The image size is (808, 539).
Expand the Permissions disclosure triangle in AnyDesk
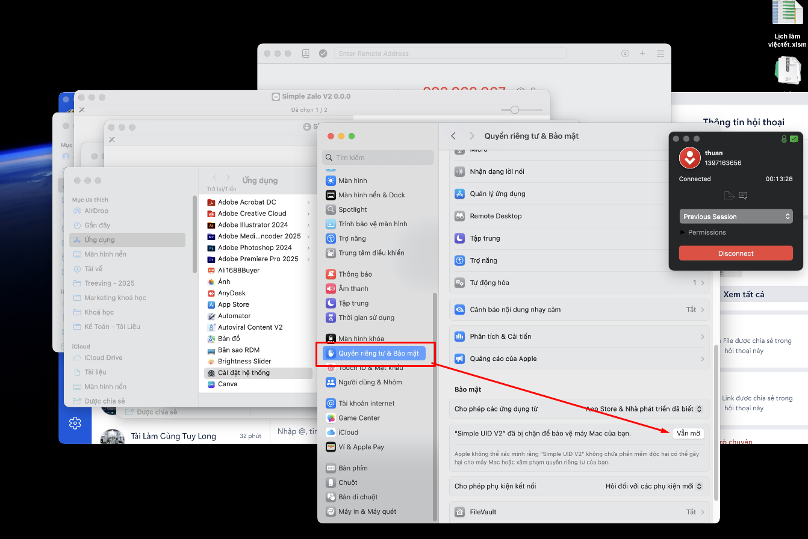tap(682, 232)
